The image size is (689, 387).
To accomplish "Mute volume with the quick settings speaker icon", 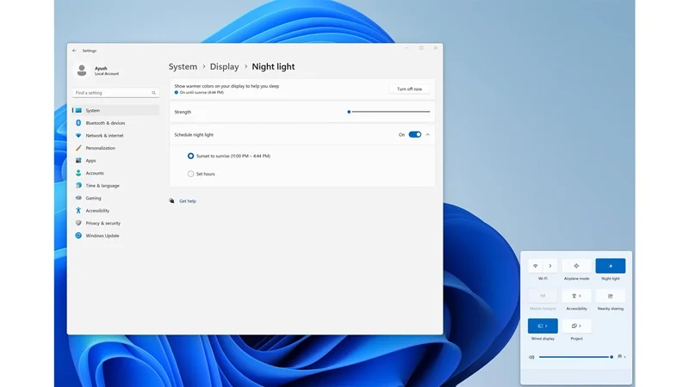I will (x=531, y=357).
